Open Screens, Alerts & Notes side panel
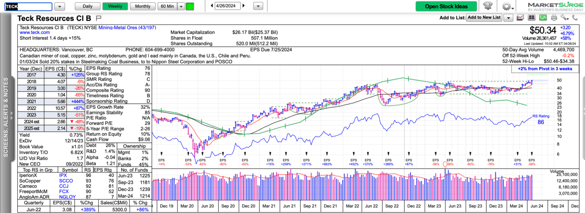The image size is (585, 213). (6, 117)
